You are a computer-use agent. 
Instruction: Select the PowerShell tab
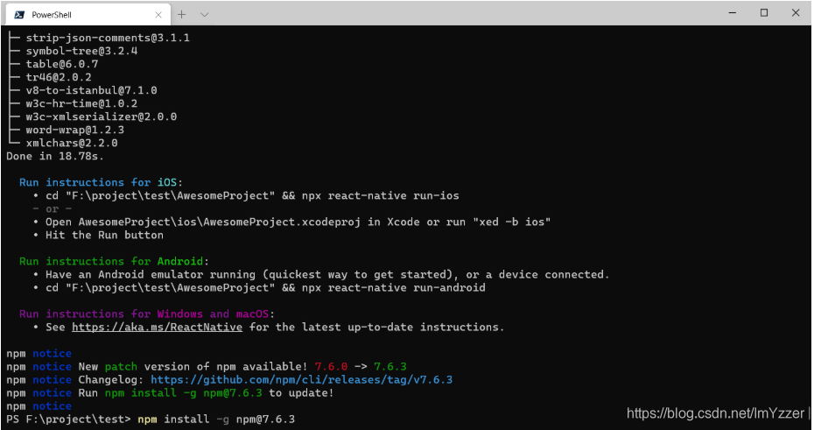[x=88, y=15]
